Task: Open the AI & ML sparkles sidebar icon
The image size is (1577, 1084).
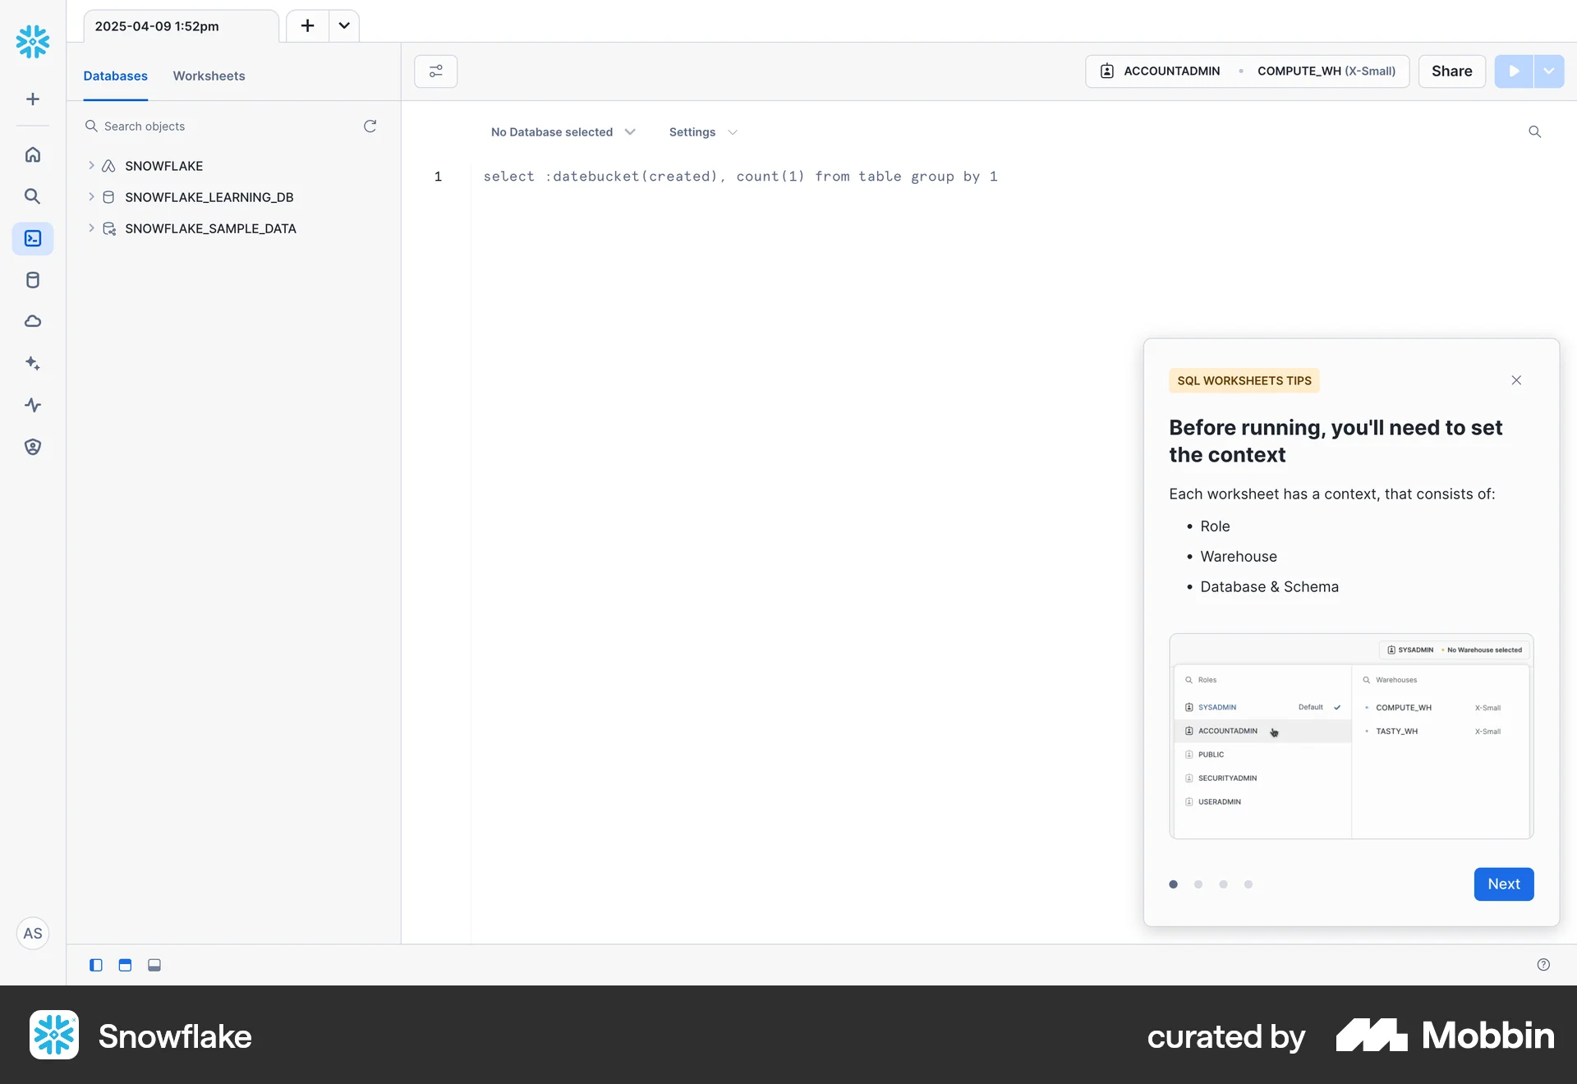Action: coord(33,363)
